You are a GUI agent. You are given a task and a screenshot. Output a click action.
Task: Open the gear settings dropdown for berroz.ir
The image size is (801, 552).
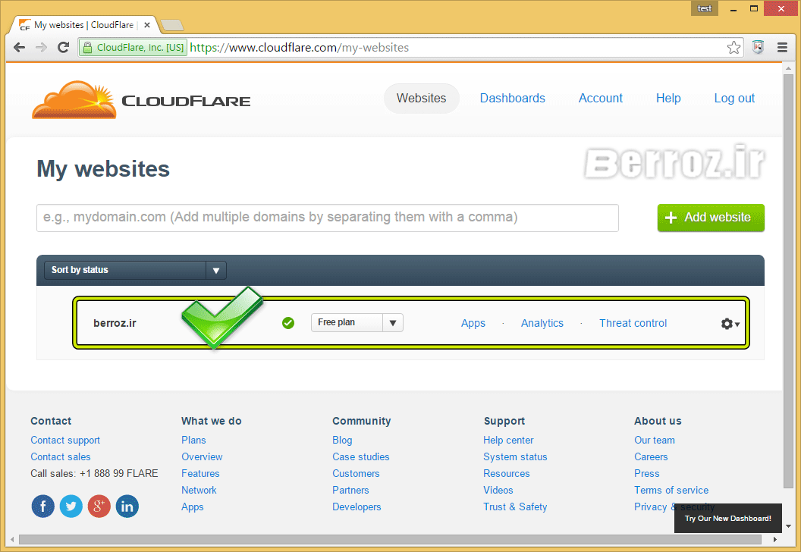(730, 324)
